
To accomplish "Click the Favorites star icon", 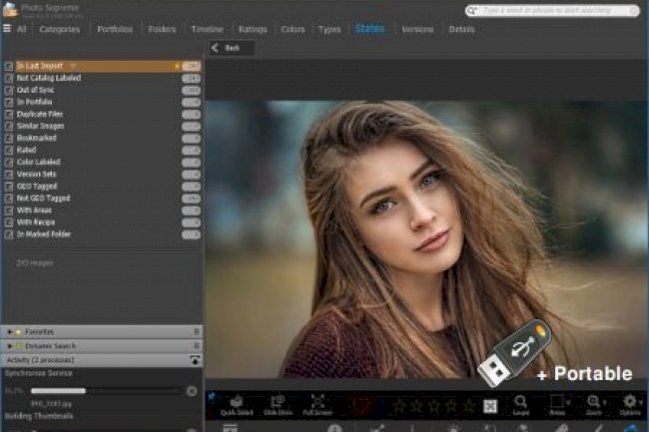I will pyautogui.click(x=18, y=332).
